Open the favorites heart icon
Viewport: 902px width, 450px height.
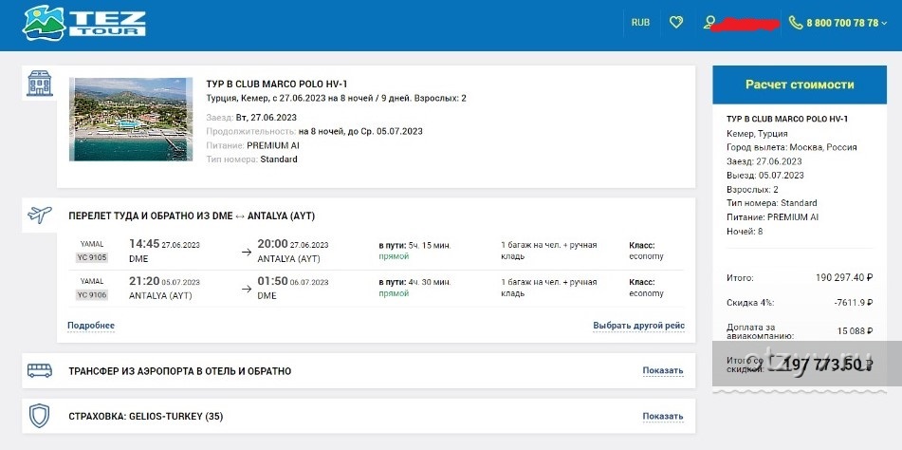675,22
